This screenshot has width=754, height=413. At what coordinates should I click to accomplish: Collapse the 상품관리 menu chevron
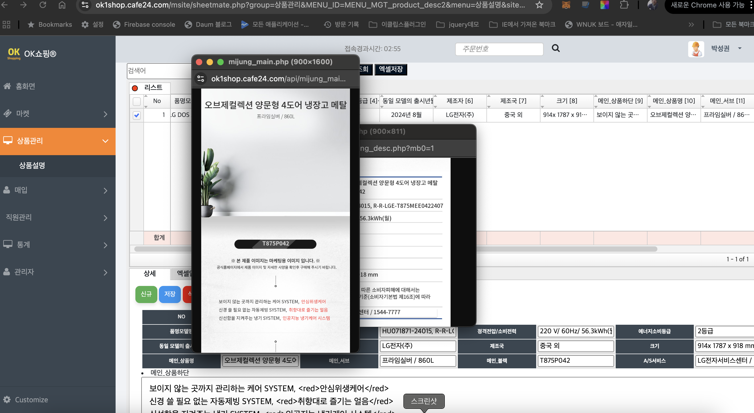[x=105, y=141]
